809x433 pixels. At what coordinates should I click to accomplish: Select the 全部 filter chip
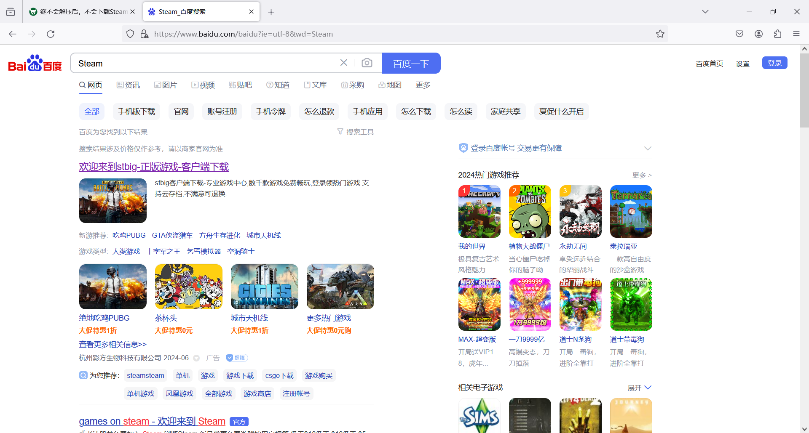tap(92, 112)
